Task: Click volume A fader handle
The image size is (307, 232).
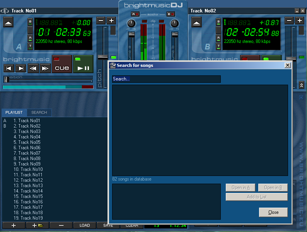Action: coord(131,35)
